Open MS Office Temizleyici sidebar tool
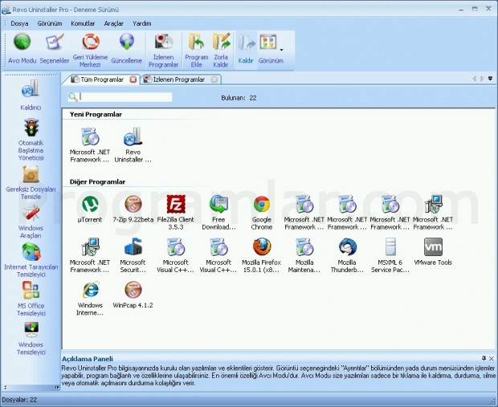This screenshot has width=498, height=407. tap(31, 299)
